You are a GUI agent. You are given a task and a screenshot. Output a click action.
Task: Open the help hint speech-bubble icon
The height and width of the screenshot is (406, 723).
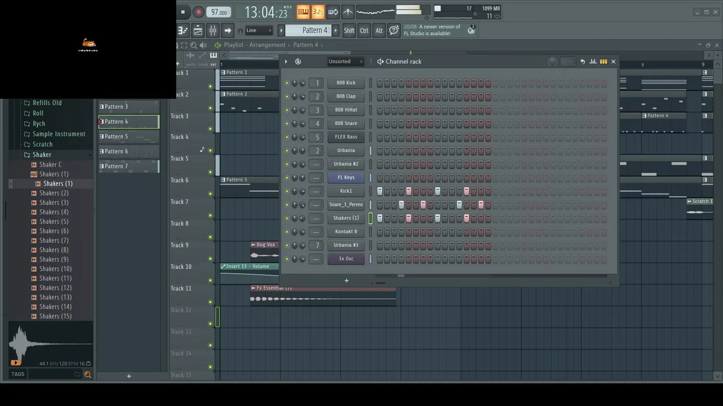click(x=394, y=30)
